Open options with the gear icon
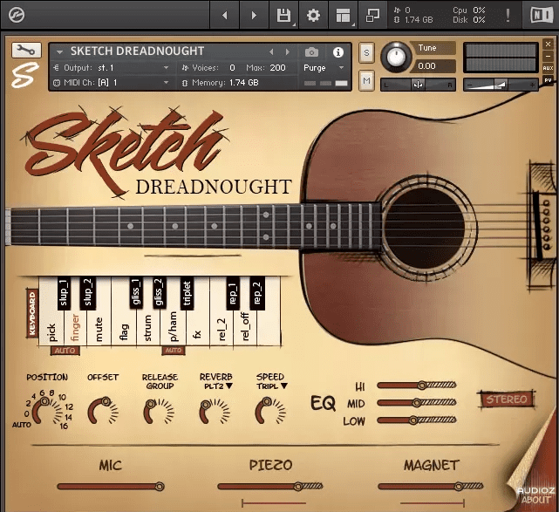Image resolution: width=559 pixels, height=512 pixels. (x=313, y=15)
